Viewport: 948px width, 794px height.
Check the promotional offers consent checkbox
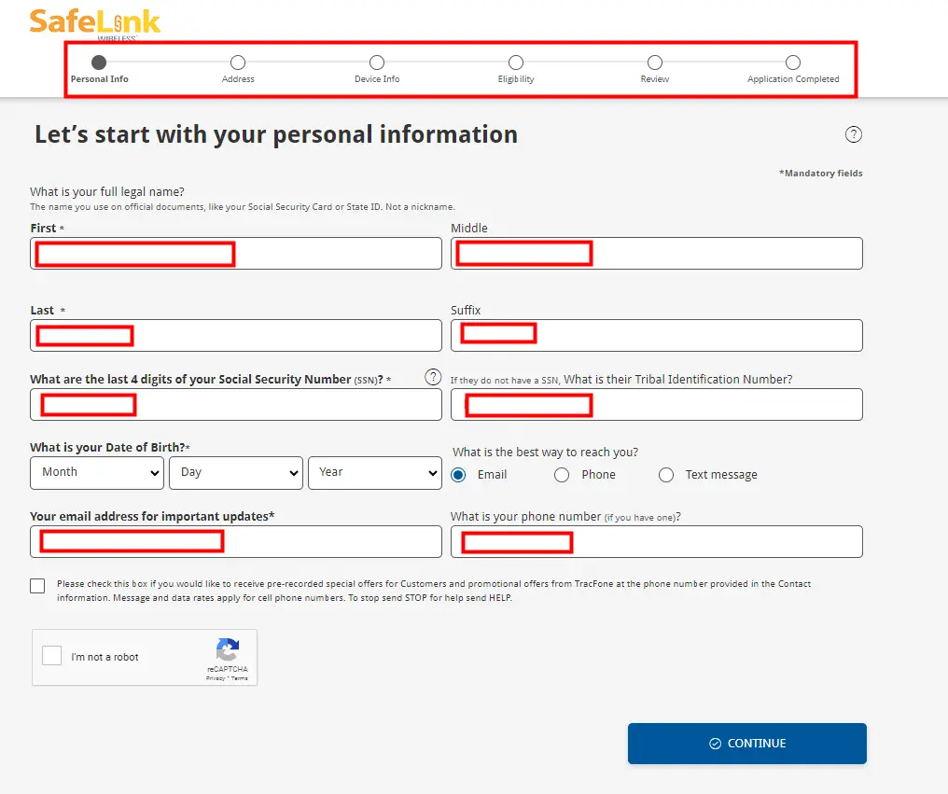click(x=37, y=585)
